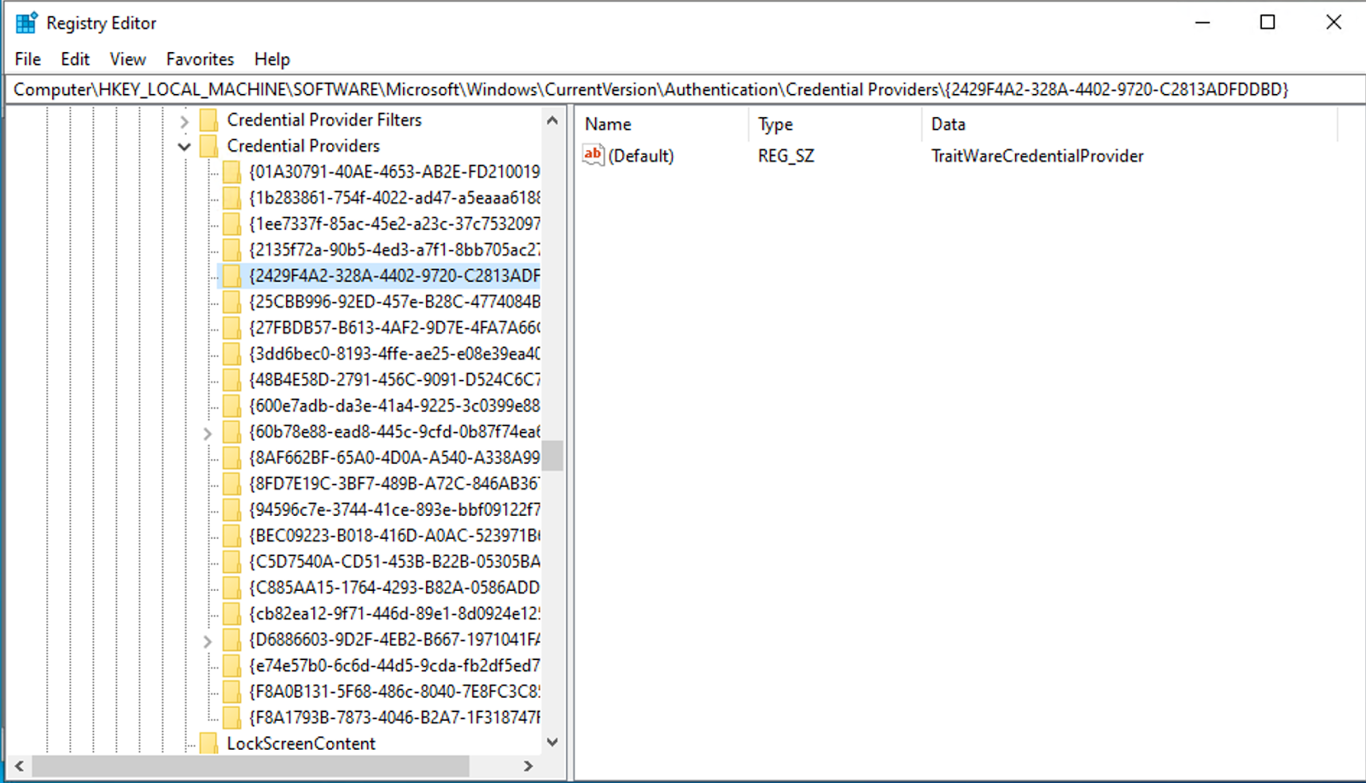Click the REG_SZ type cell
This screenshot has height=783, width=1366.
click(x=786, y=155)
